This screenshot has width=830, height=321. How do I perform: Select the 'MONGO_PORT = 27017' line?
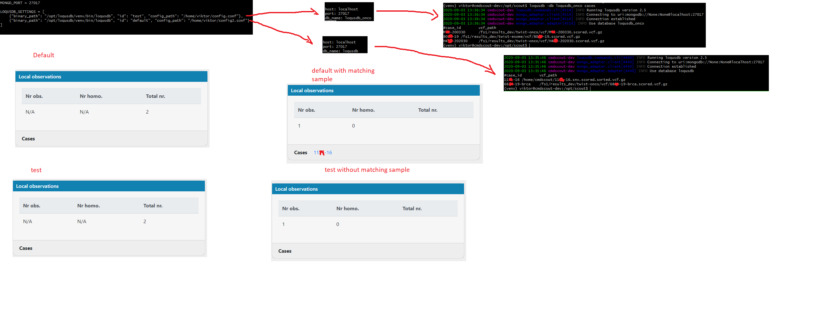(x=20, y=3)
